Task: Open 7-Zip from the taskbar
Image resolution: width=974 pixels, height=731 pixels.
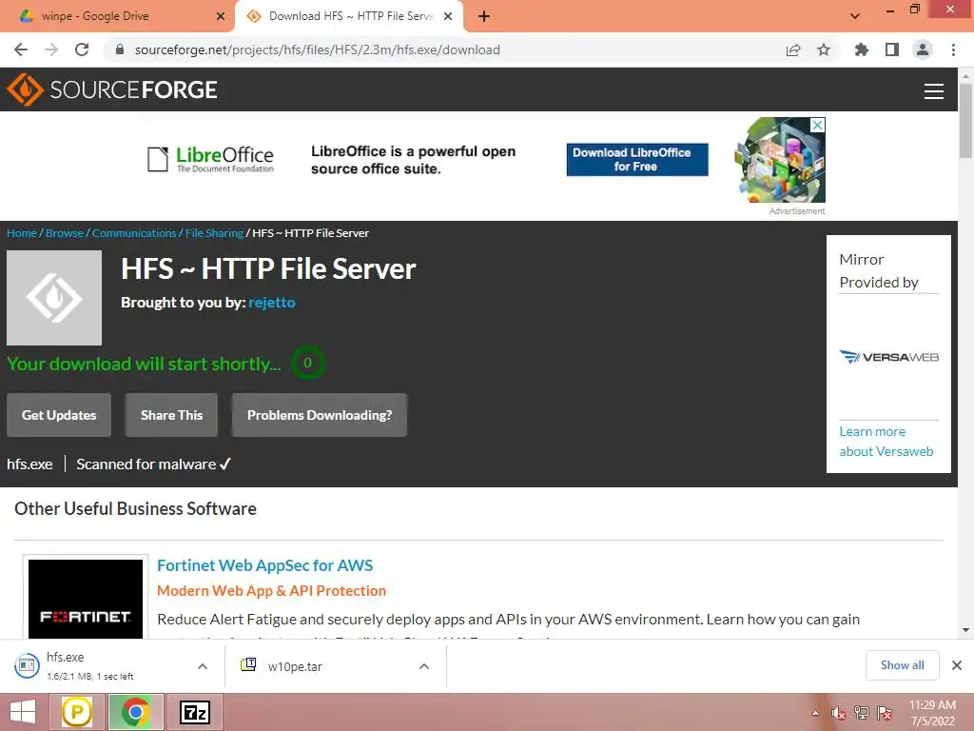Action: (x=194, y=712)
